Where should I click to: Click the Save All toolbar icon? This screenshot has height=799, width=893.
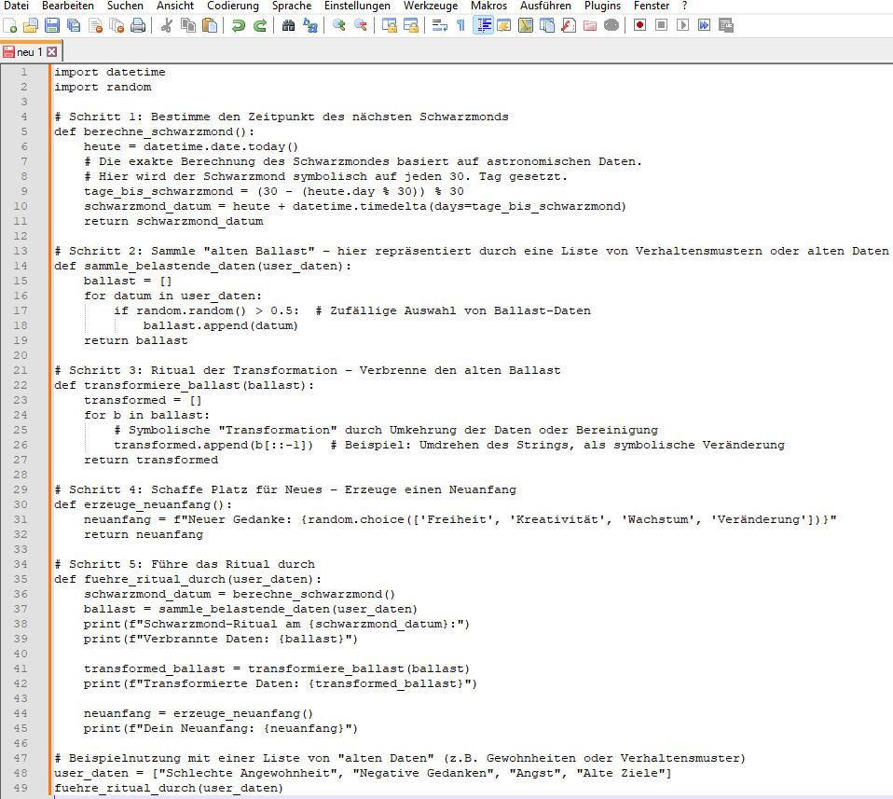tap(74, 25)
